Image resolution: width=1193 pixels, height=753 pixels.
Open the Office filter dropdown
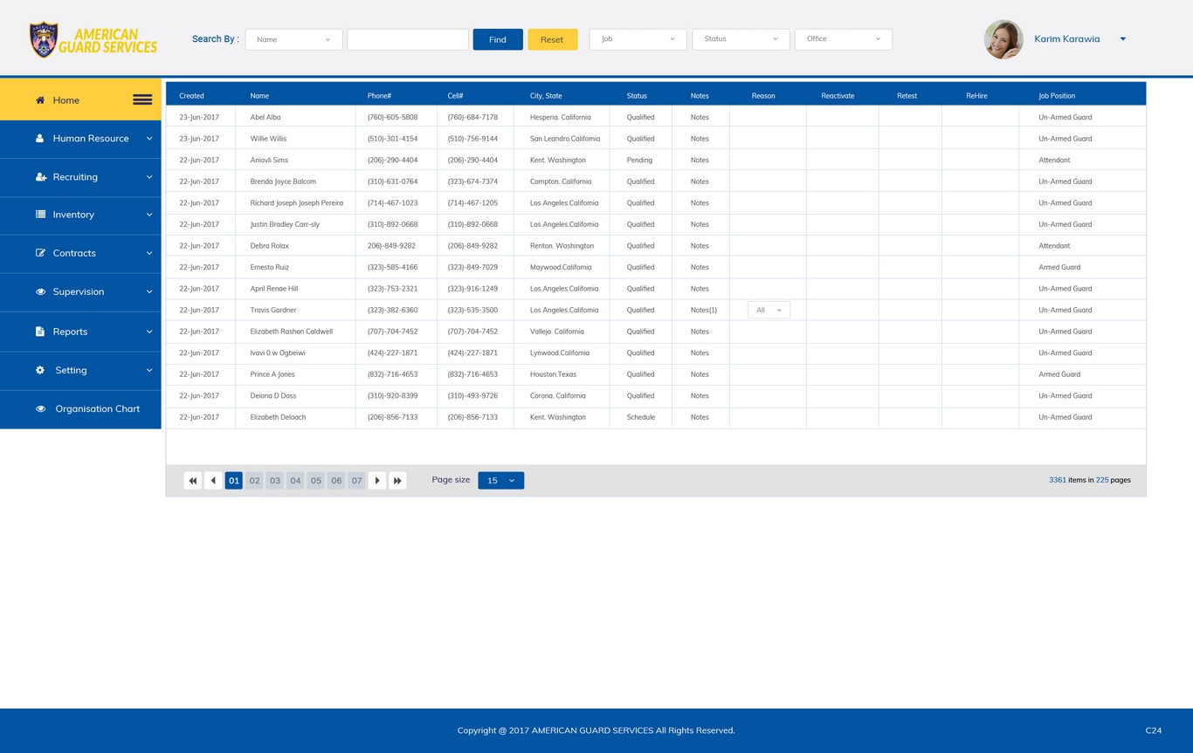tap(843, 39)
